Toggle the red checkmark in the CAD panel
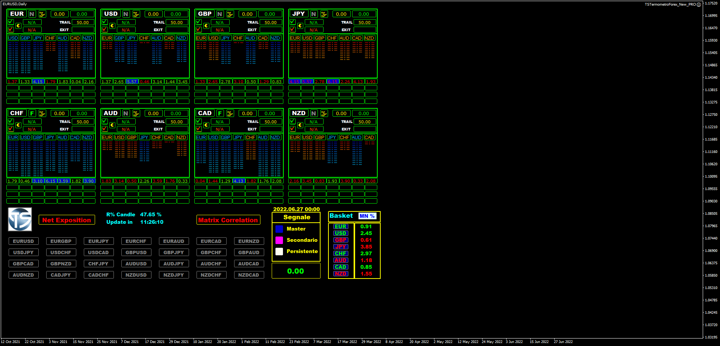Viewport: 720px width, 346px height. [198, 129]
